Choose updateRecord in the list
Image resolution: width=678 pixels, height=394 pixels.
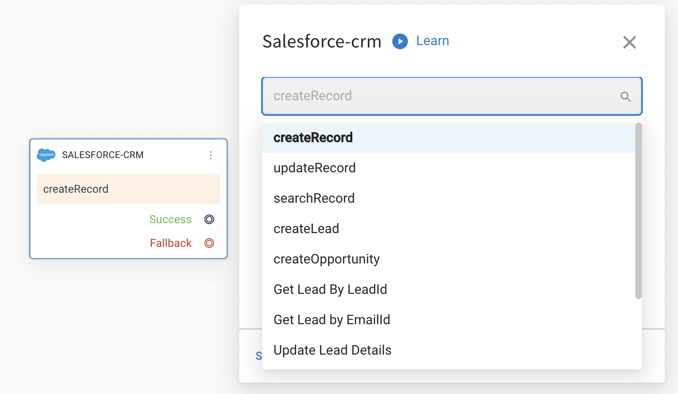(x=449, y=168)
